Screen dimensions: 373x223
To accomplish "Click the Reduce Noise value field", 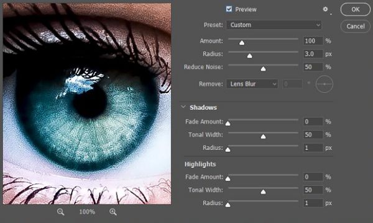I will [313, 67].
